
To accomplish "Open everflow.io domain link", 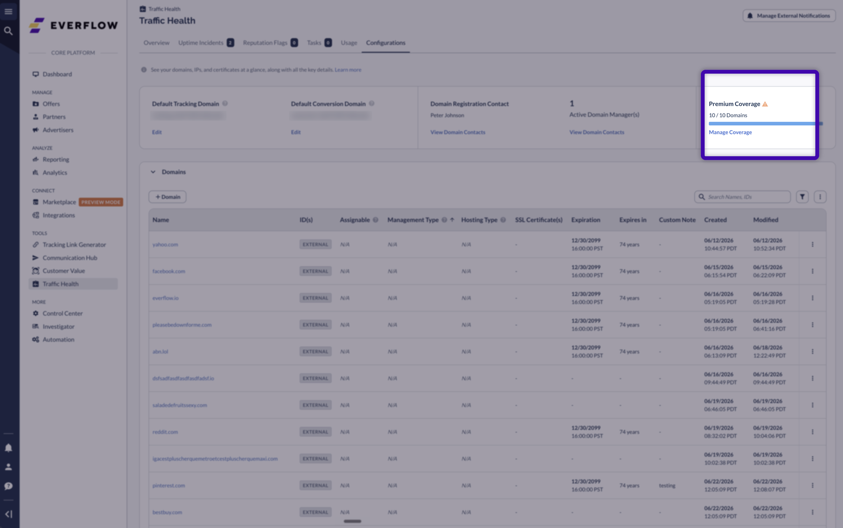I will (x=165, y=298).
